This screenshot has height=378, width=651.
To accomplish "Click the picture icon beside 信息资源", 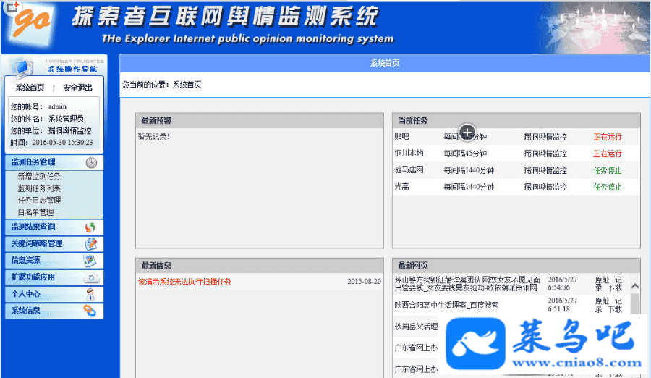I will (90, 261).
